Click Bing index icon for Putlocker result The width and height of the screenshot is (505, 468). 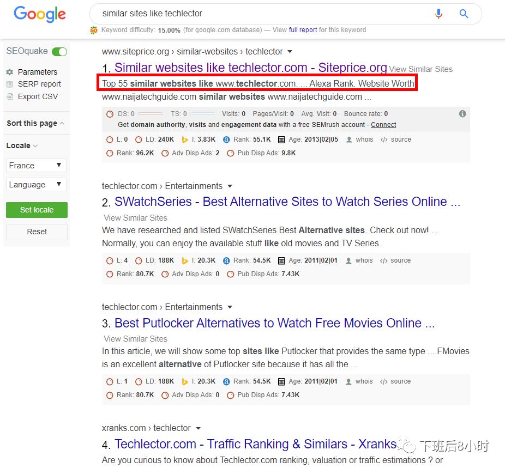184,381
